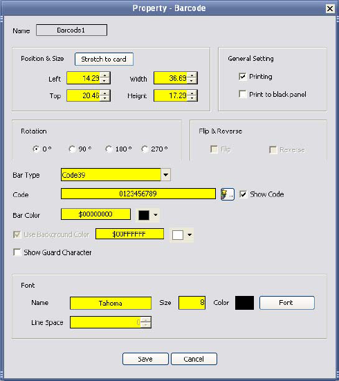
Task: Decrease the Height value spinner
Action: click(x=192, y=98)
